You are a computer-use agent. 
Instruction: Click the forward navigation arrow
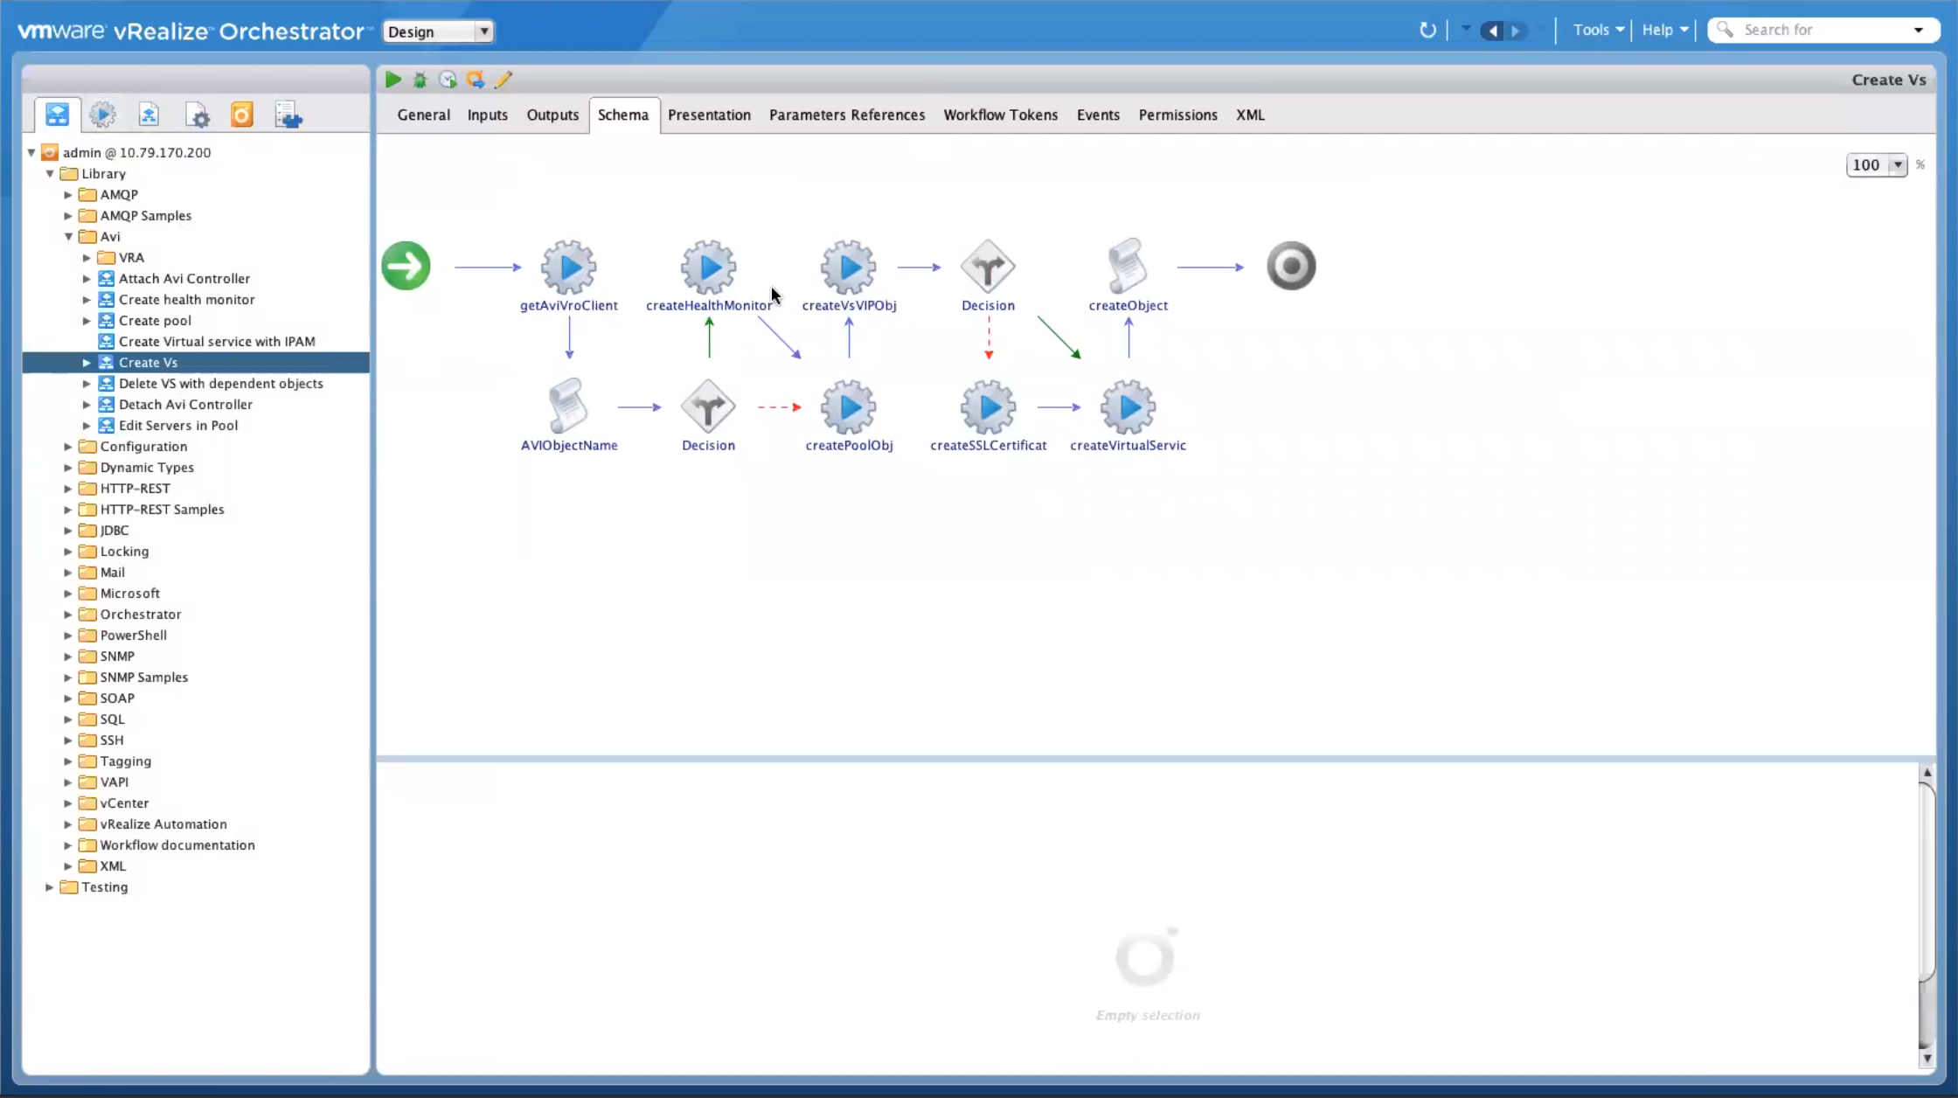point(1517,31)
